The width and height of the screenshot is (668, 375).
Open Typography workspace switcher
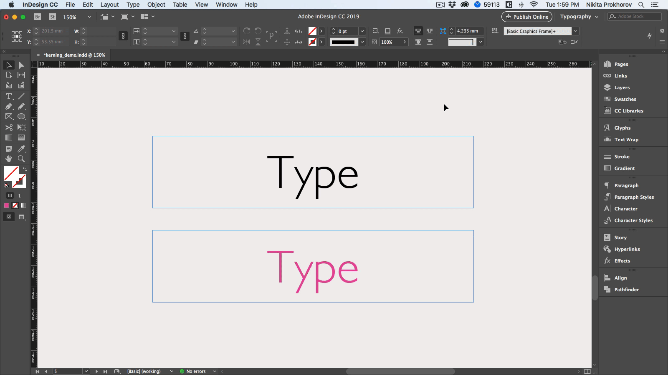579,17
